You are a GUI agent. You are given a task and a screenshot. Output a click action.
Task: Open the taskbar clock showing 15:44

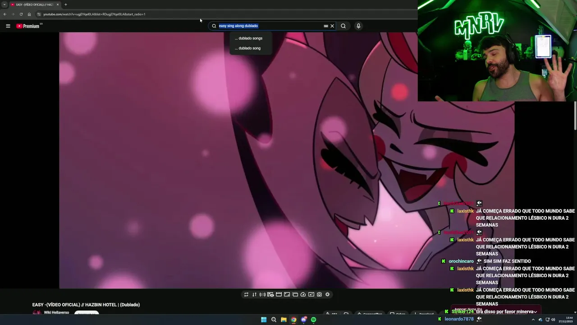pos(565,320)
